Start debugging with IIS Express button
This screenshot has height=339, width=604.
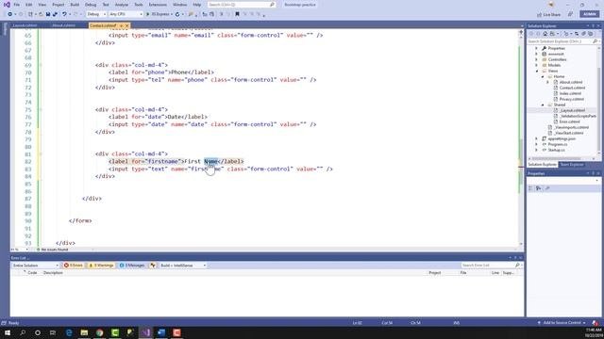pos(159,14)
